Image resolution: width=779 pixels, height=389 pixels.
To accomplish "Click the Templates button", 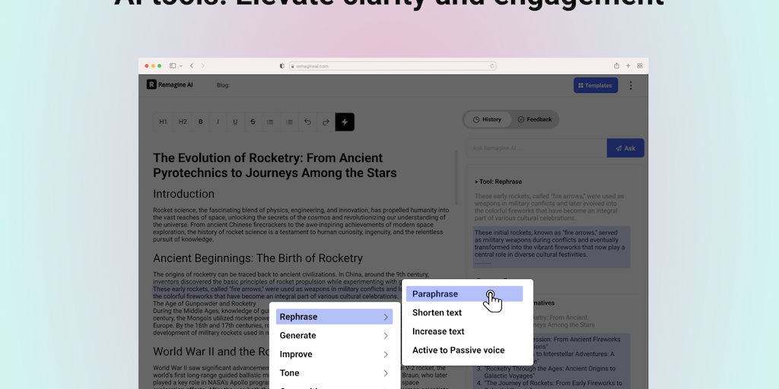I will (595, 85).
